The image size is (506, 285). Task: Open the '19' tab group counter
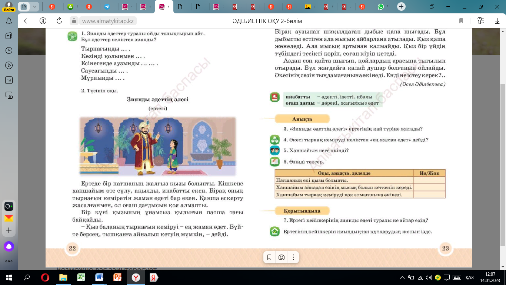pos(24,7)
